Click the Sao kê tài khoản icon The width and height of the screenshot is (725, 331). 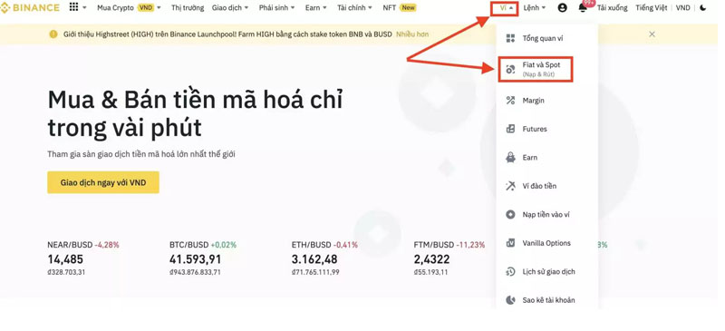point(510,300)
